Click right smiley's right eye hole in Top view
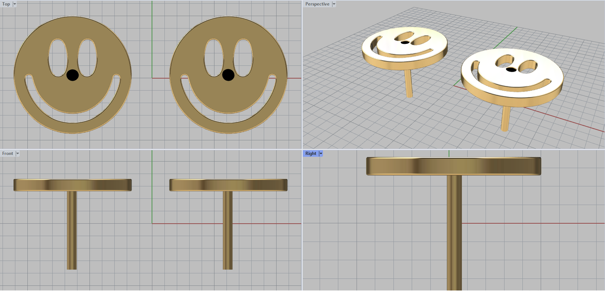605x292 pixels. tap(243, 57)
